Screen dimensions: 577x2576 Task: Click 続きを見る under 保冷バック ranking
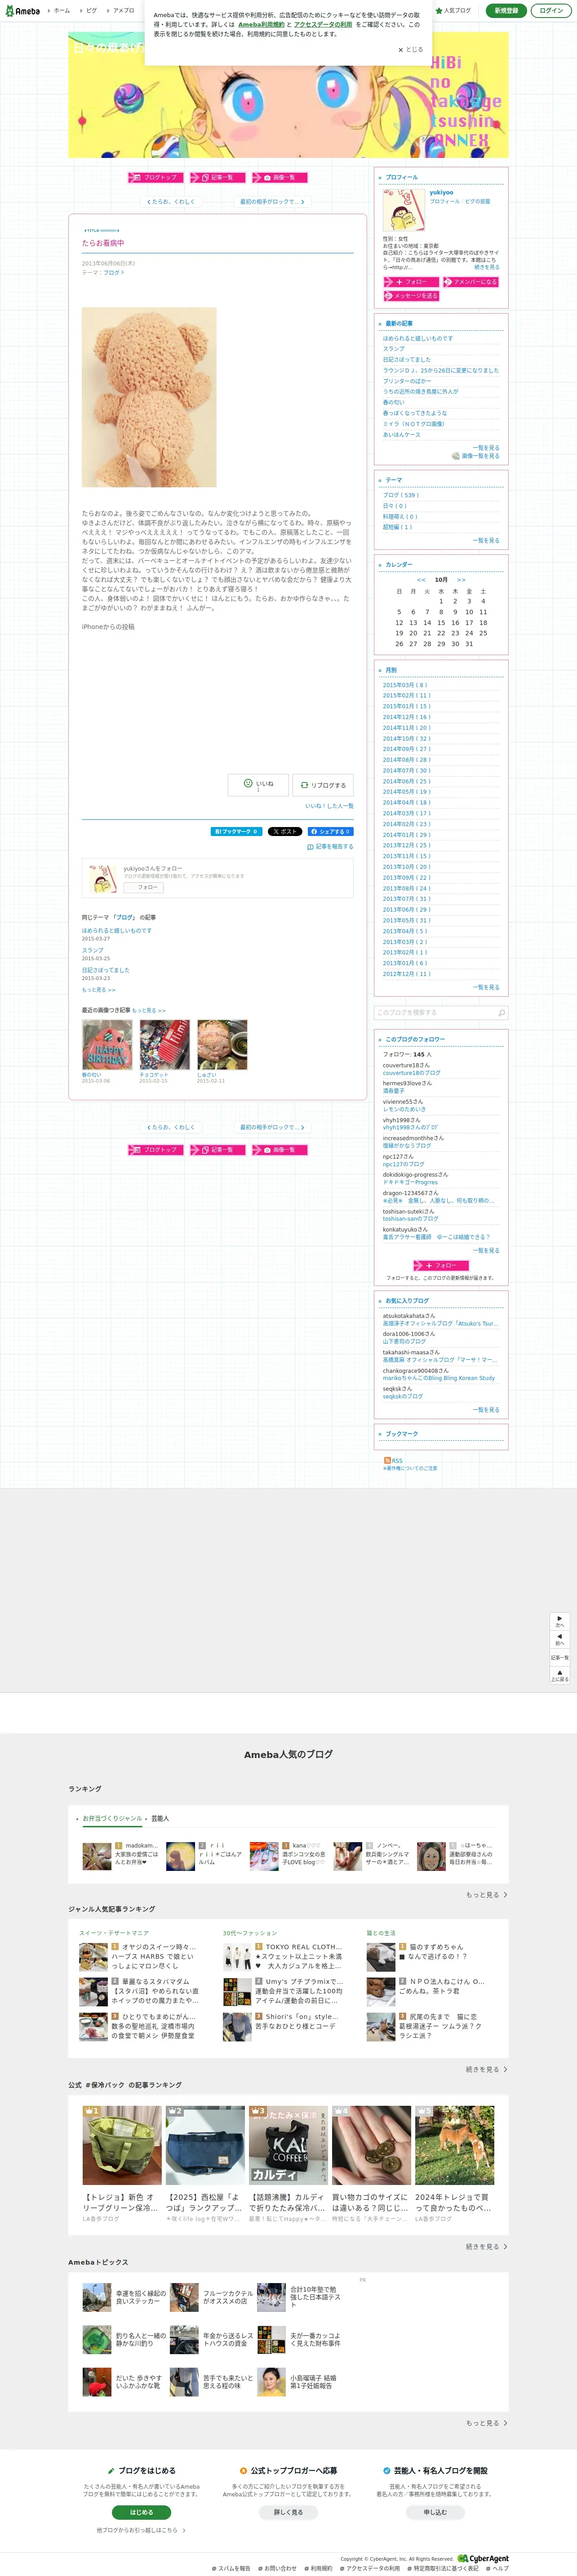[486, 2246]
